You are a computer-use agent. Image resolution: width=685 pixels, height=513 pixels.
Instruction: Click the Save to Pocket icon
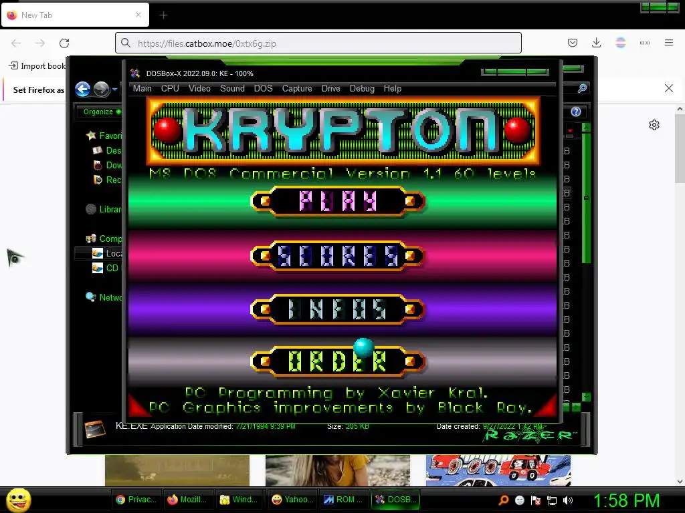pos(573,43)
